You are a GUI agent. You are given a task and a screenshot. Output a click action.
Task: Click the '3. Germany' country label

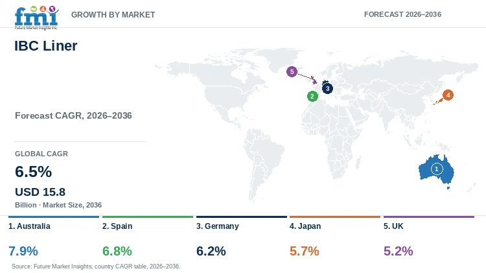click(x=218, y=226)
